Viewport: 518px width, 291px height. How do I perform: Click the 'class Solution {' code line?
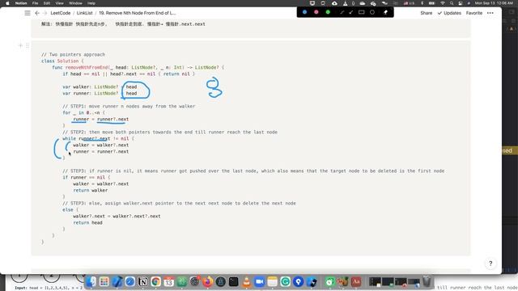click(62, 61)
